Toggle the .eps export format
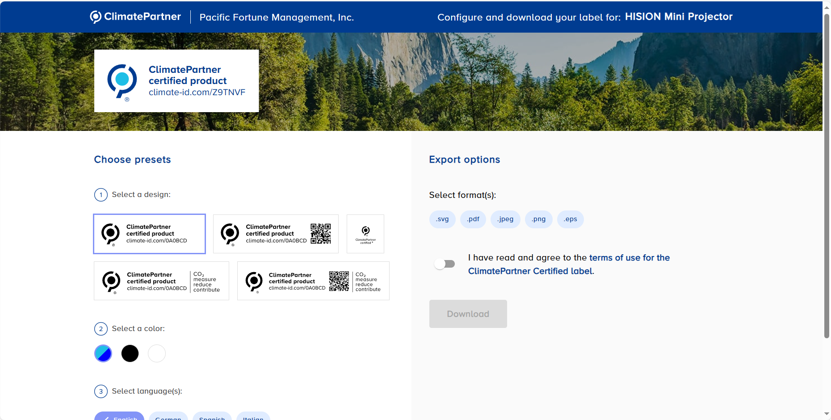 571,219
